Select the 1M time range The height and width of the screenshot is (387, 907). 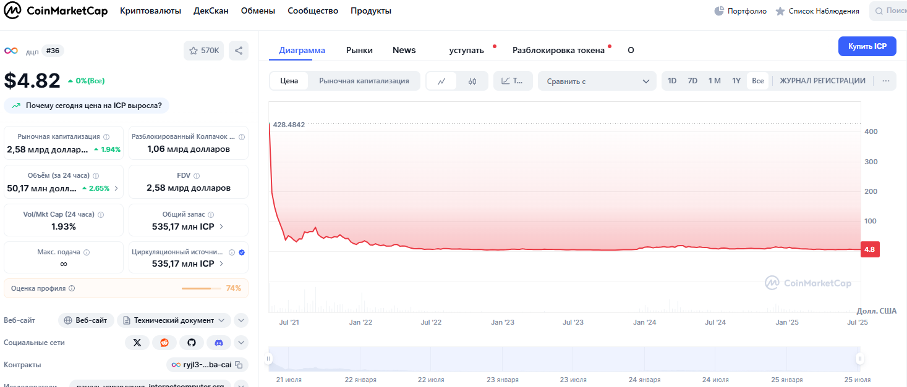pos(715,81)
